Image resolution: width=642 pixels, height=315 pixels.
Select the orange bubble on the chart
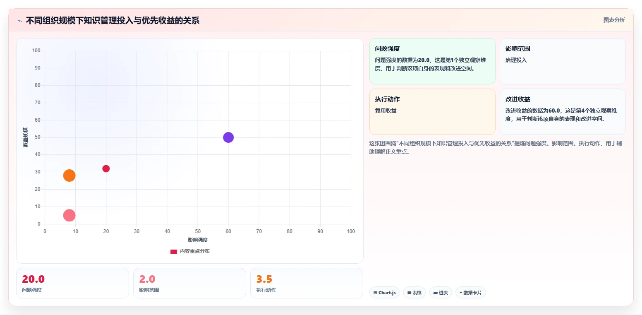point(69,176)
